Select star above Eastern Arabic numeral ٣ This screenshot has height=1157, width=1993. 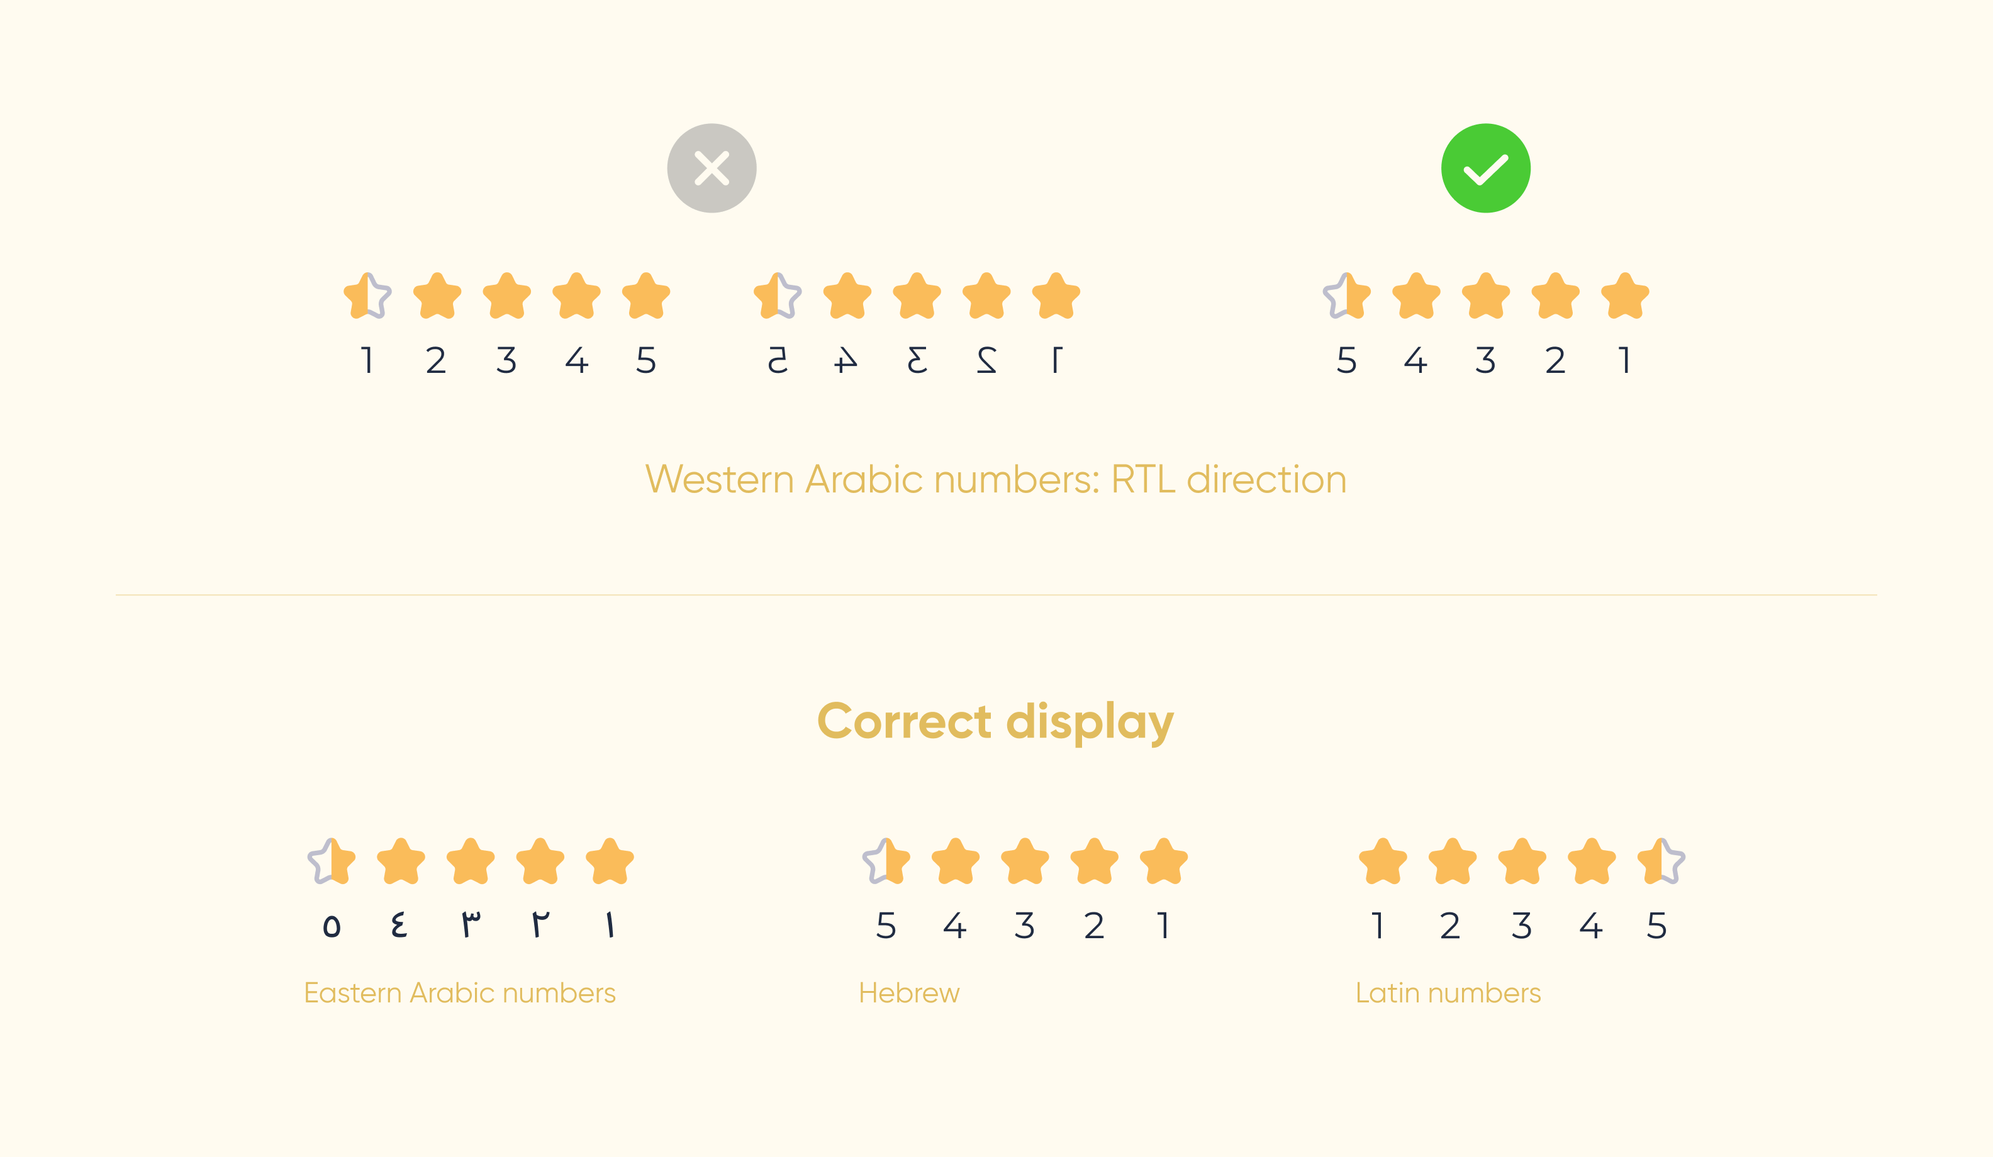(x=471, y=861)
